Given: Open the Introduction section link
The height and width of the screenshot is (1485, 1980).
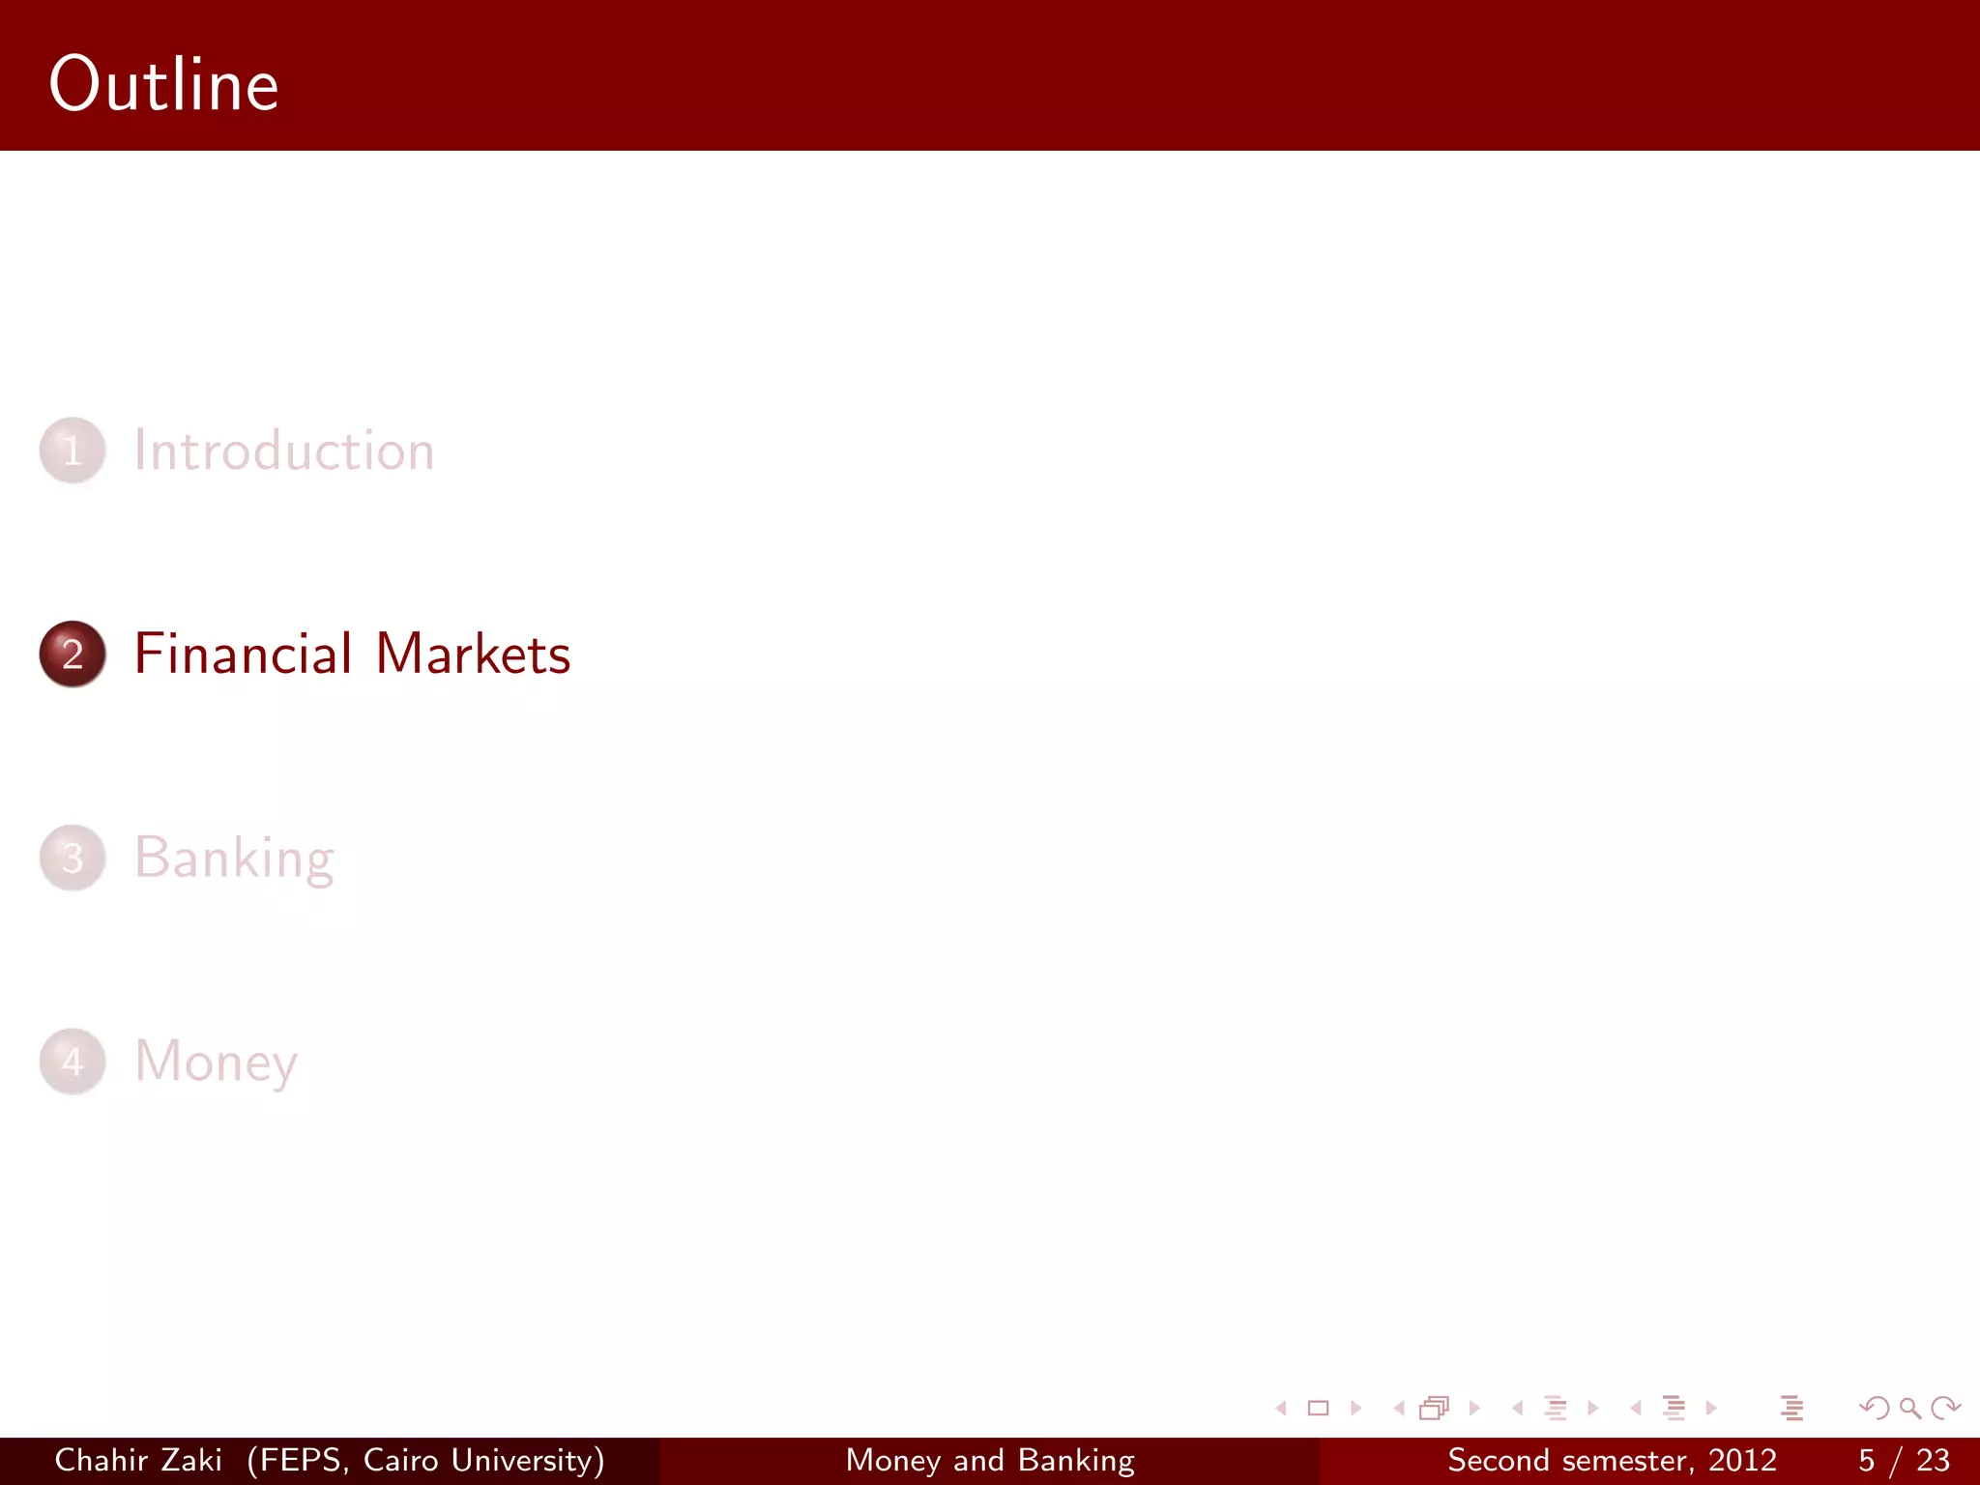Looking at the screenshot, I should click(x=284, y=451).
